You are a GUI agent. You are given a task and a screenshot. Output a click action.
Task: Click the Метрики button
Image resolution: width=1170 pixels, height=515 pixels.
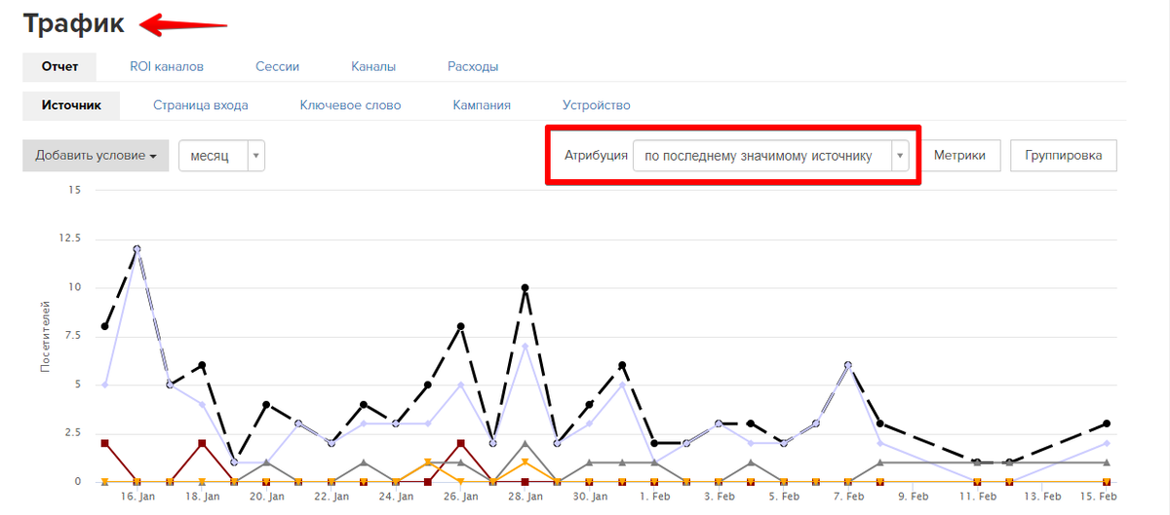(x=960, y=156)
